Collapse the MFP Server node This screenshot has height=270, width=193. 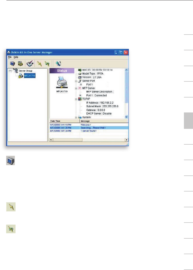tap(76, 88)
